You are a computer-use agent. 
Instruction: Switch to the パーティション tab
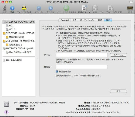tap(87, 20)
